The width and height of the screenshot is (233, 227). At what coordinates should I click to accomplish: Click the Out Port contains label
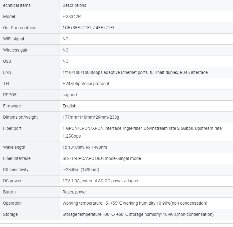point(20,28)
